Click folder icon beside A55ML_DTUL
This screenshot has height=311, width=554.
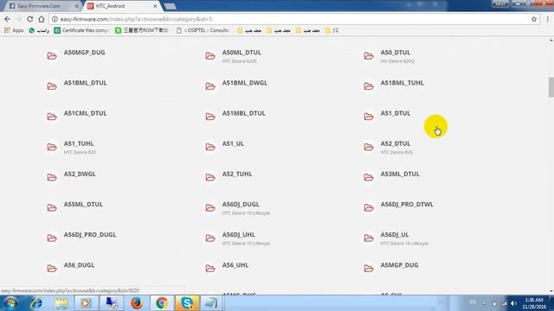(x=52, y=207)
